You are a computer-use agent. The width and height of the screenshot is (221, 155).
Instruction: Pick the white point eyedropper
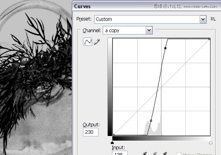click(x=165, y=153)
